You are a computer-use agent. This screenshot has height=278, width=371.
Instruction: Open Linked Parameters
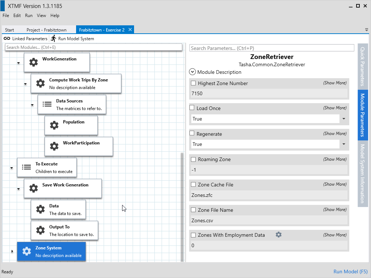click(26, 39)
